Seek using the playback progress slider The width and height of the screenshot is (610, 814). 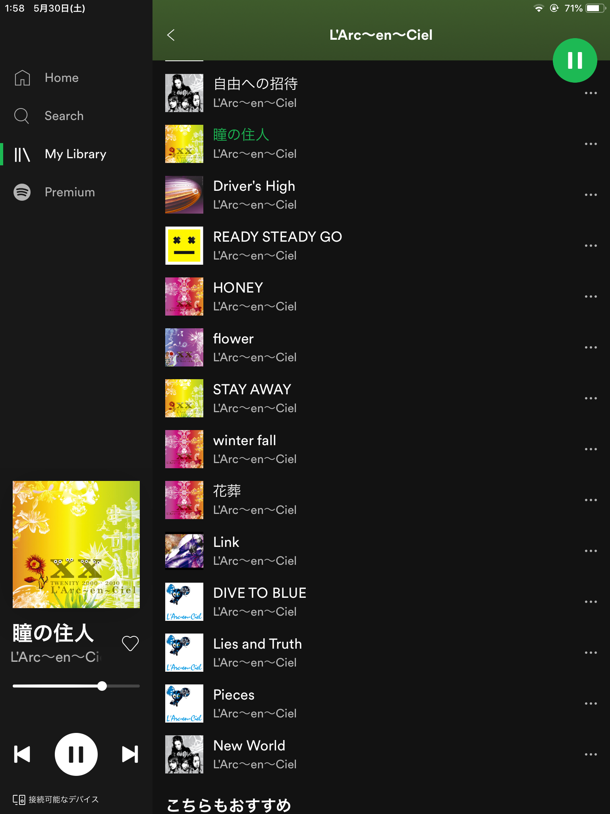pyautogui.click(x=76, y=686)
